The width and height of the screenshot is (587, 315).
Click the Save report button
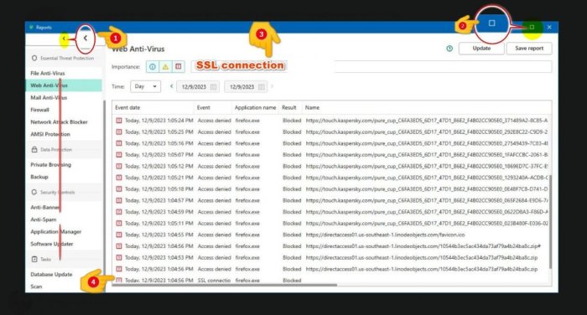tap(529, 49)
